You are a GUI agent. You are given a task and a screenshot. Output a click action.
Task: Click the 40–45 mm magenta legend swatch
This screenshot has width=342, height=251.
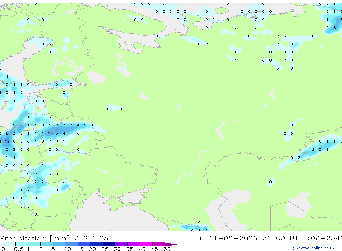point(146,244)
